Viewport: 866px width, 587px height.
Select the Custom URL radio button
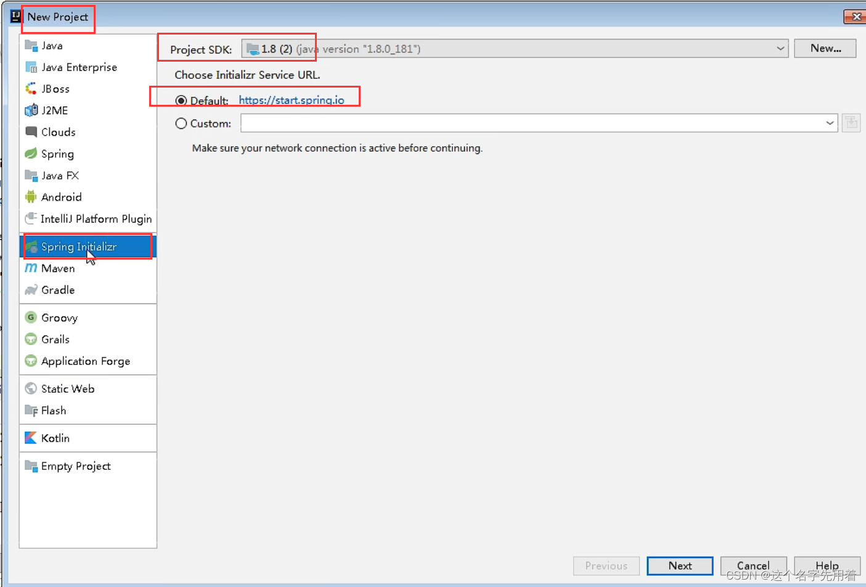pos(181,123)
